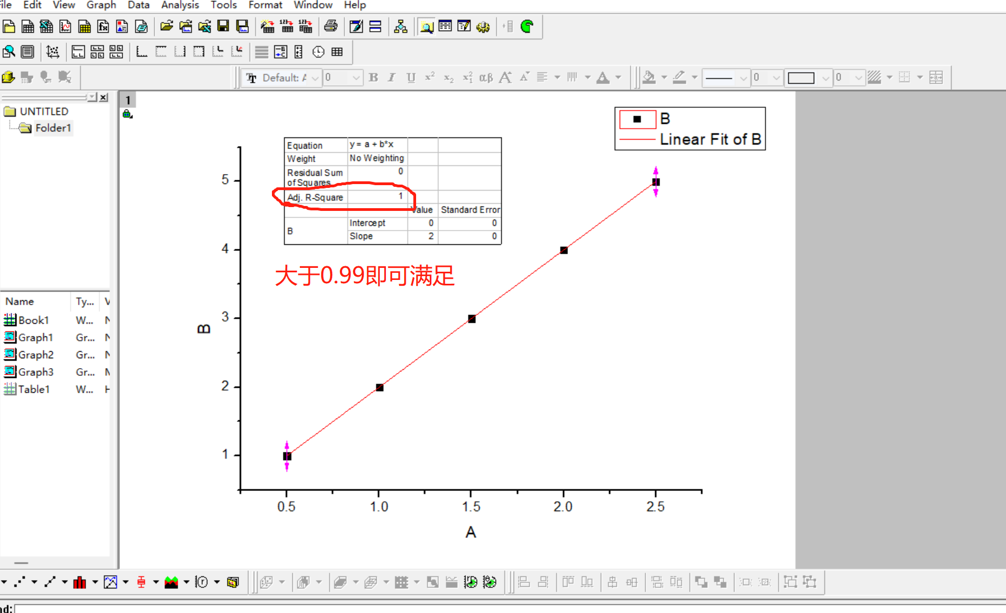Screen dimensions: 1006x613
Task: Open the Template Library icon
Action: click(x=233, y=582)
